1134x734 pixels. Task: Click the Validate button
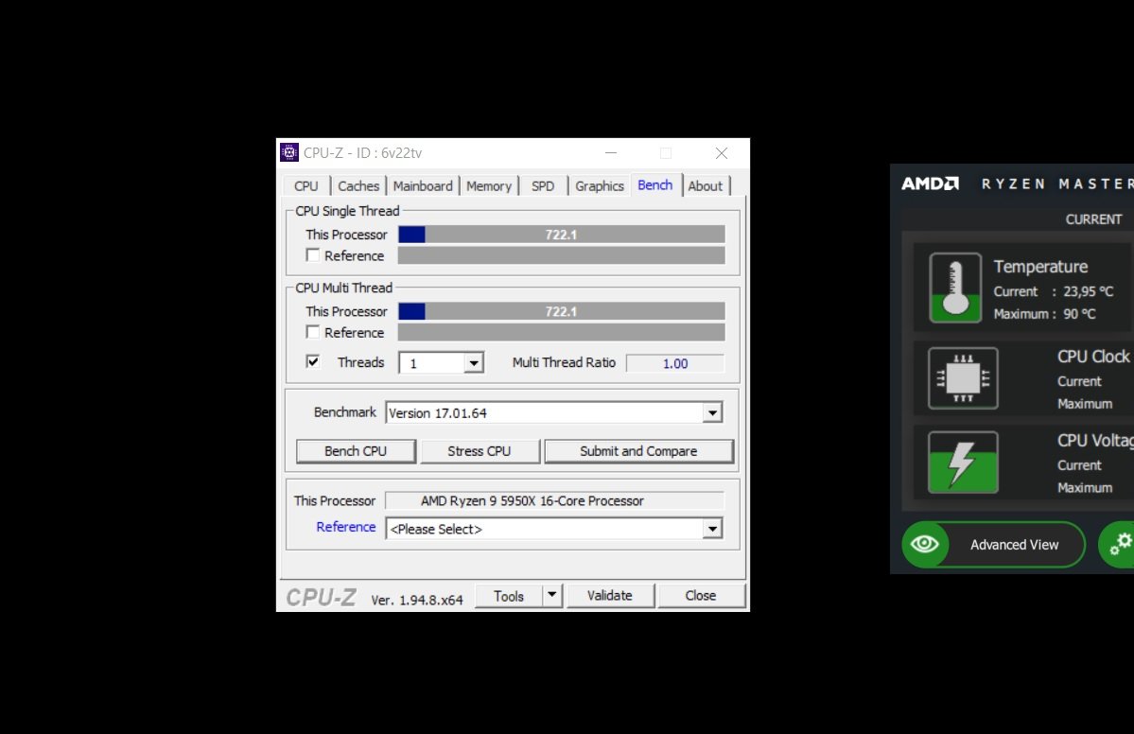[610, 596]
